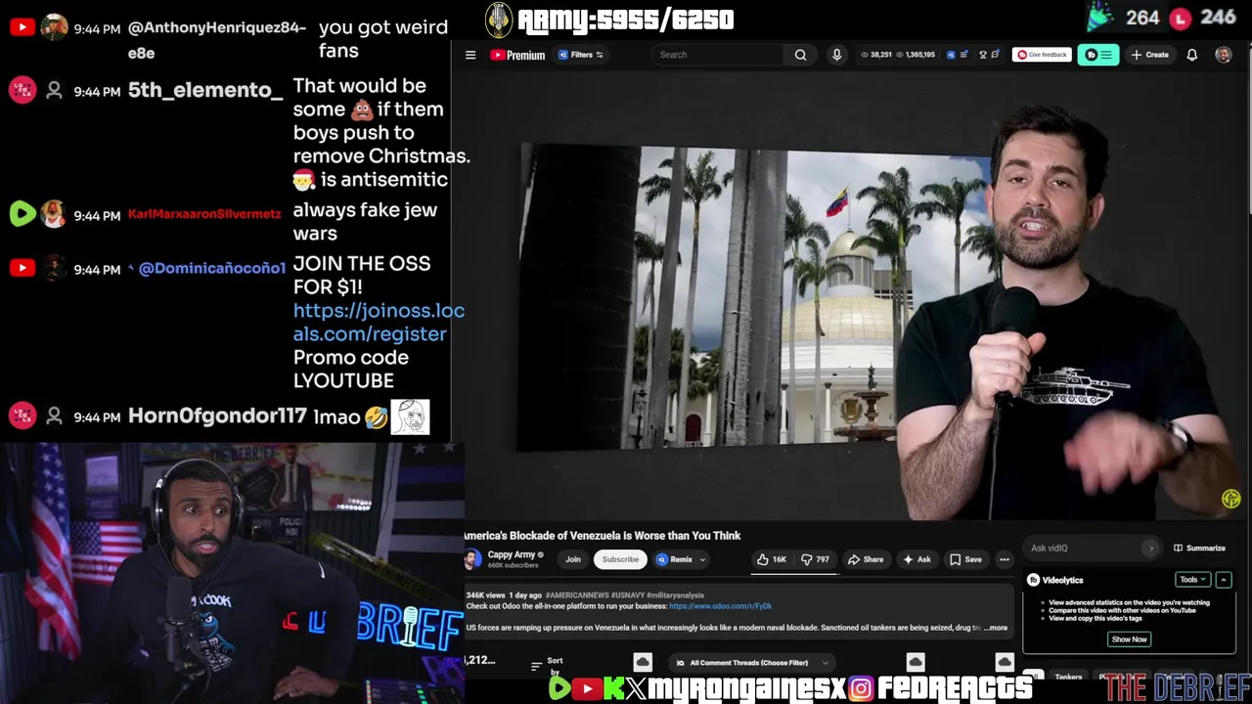Open All Comment Threads filter dropdown

(x=753, y=663)
